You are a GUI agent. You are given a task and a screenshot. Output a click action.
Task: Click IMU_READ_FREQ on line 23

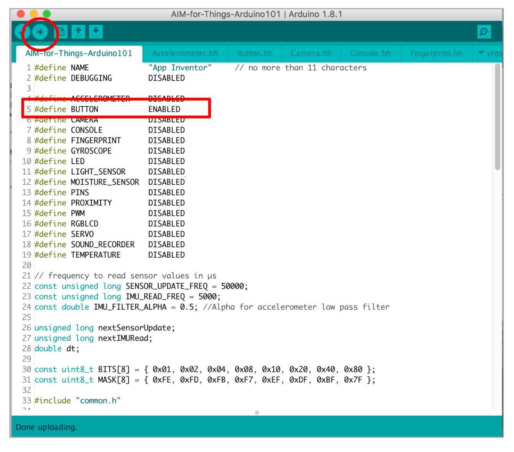pyautogui.click(x=155, y=297)
